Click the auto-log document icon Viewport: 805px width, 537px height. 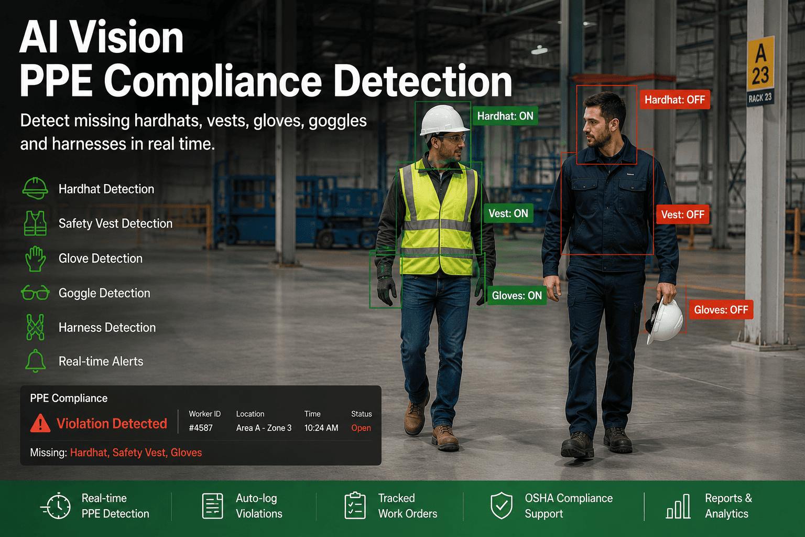click(212, 506)
